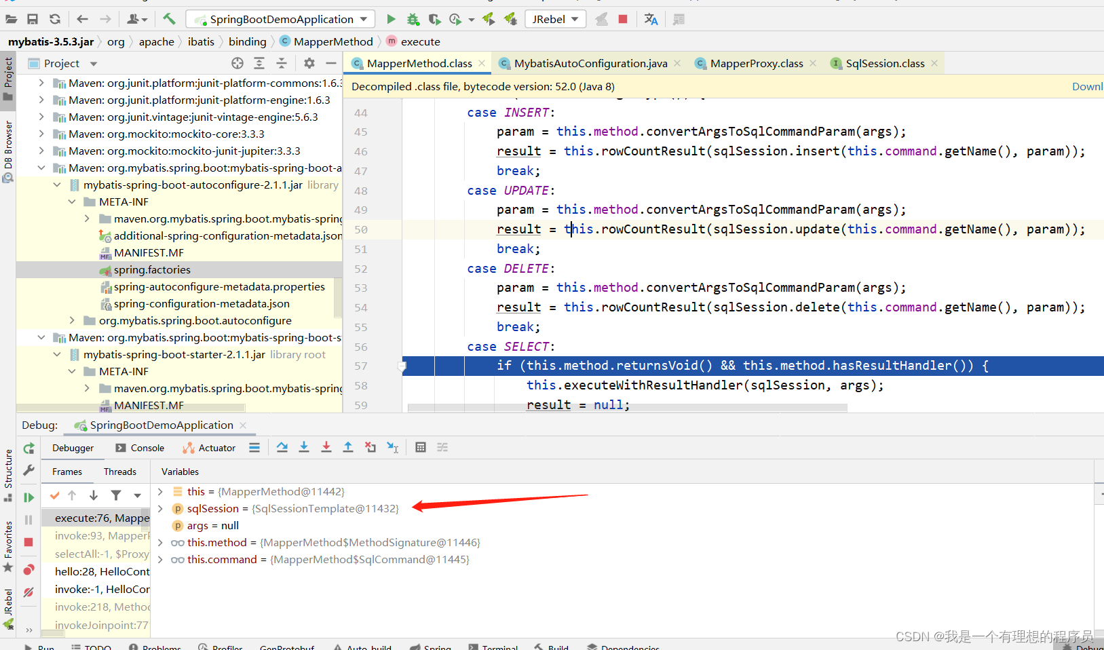This screenshot has height=650, width=1104.
Task: Open the Project view selector dropdown
Action: [x=94, y=64]
